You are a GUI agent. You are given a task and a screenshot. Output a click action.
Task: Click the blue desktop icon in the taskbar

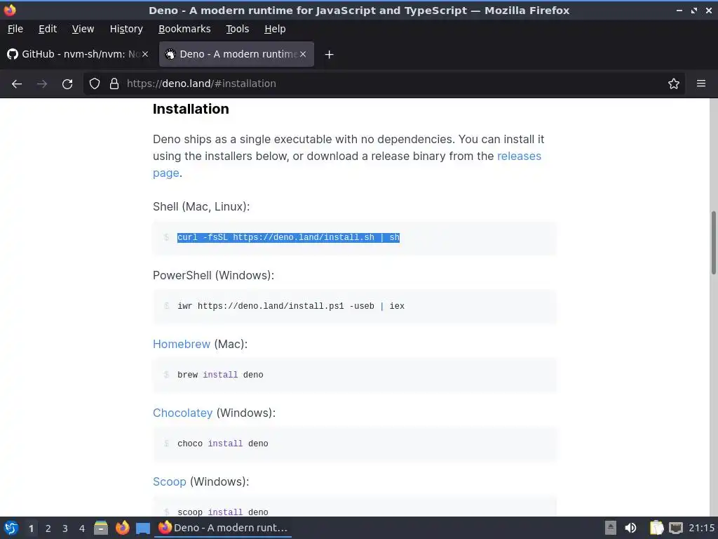(143, 528)
